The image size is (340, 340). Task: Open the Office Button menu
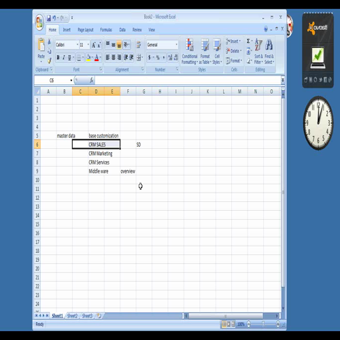pyautogui.click(x=39, y=22)
